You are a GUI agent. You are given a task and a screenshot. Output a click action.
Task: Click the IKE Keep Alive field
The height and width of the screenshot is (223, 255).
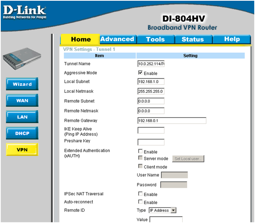tap(151, 130)
